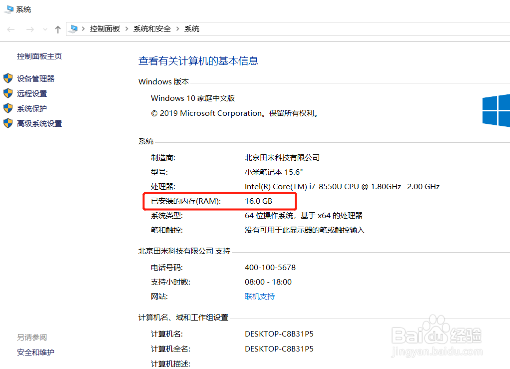Open 设备管理器 link
Image resolution: width=510 pixels, height=369 pixels.
(x=36, y=79)
